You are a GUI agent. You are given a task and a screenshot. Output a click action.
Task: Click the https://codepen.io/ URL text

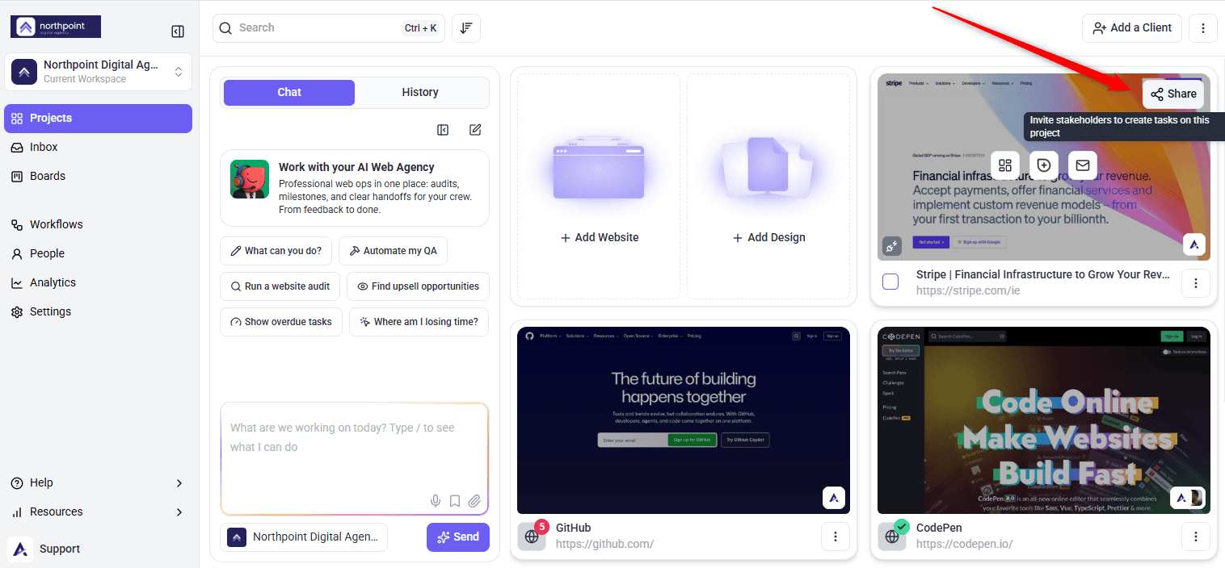(965, 544)
